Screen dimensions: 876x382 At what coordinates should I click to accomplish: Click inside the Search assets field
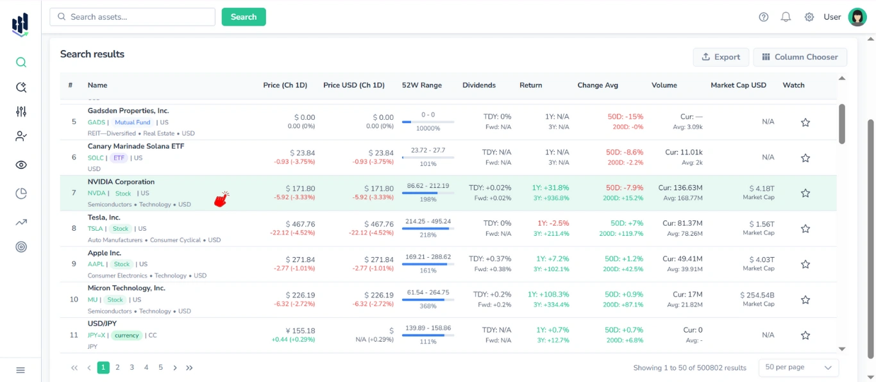click(x=131, y=17)
